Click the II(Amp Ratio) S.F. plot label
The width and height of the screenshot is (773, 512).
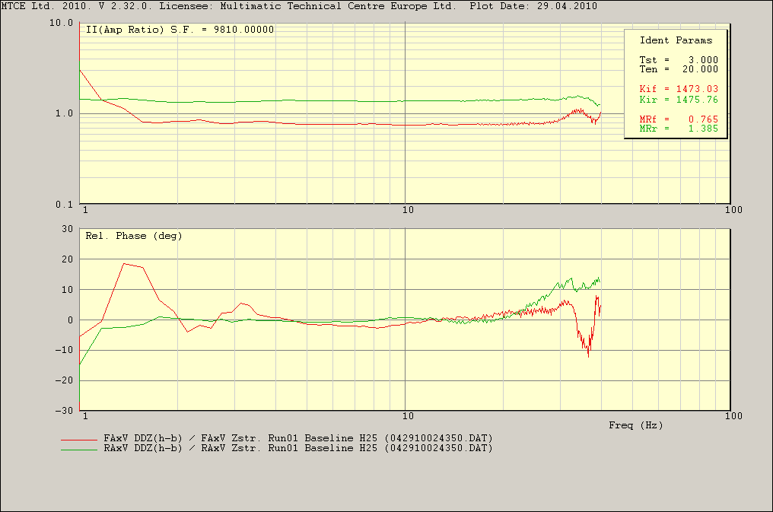[x=179, y=30]
